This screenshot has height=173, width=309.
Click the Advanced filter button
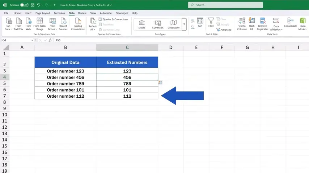(224, 30)
